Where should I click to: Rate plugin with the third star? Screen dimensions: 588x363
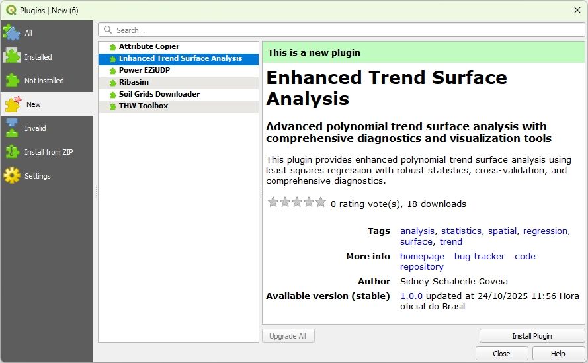pyautogui.click(x=297, y=202)
